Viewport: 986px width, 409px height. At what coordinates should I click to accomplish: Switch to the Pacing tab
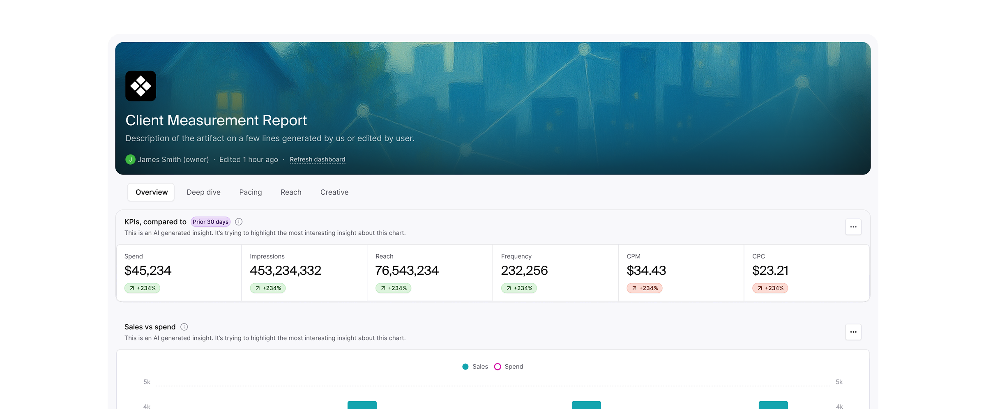coord(251,192)
